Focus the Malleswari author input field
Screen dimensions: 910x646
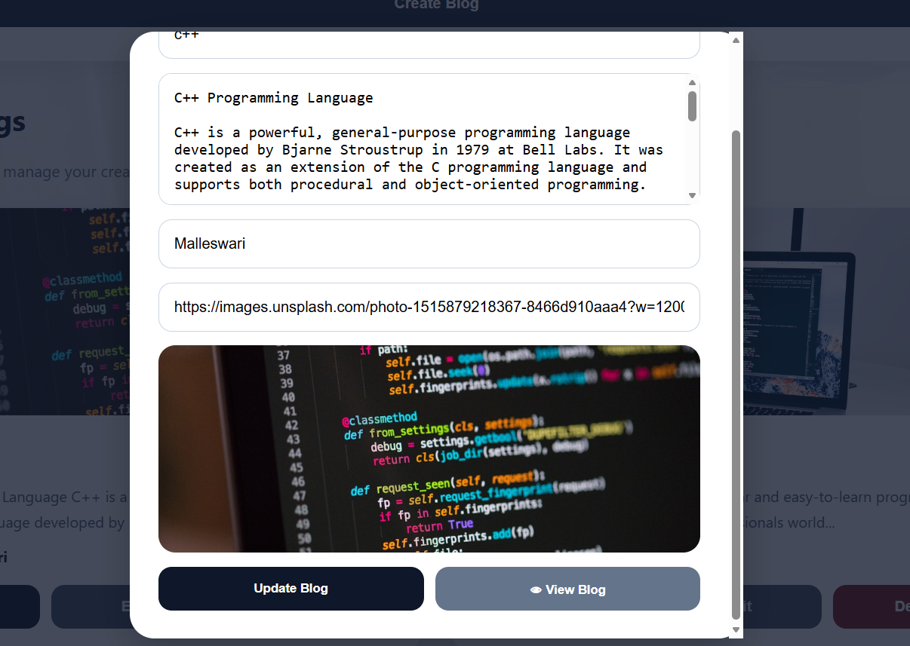429,243
